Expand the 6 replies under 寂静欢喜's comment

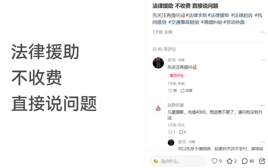tap(183, 132)
